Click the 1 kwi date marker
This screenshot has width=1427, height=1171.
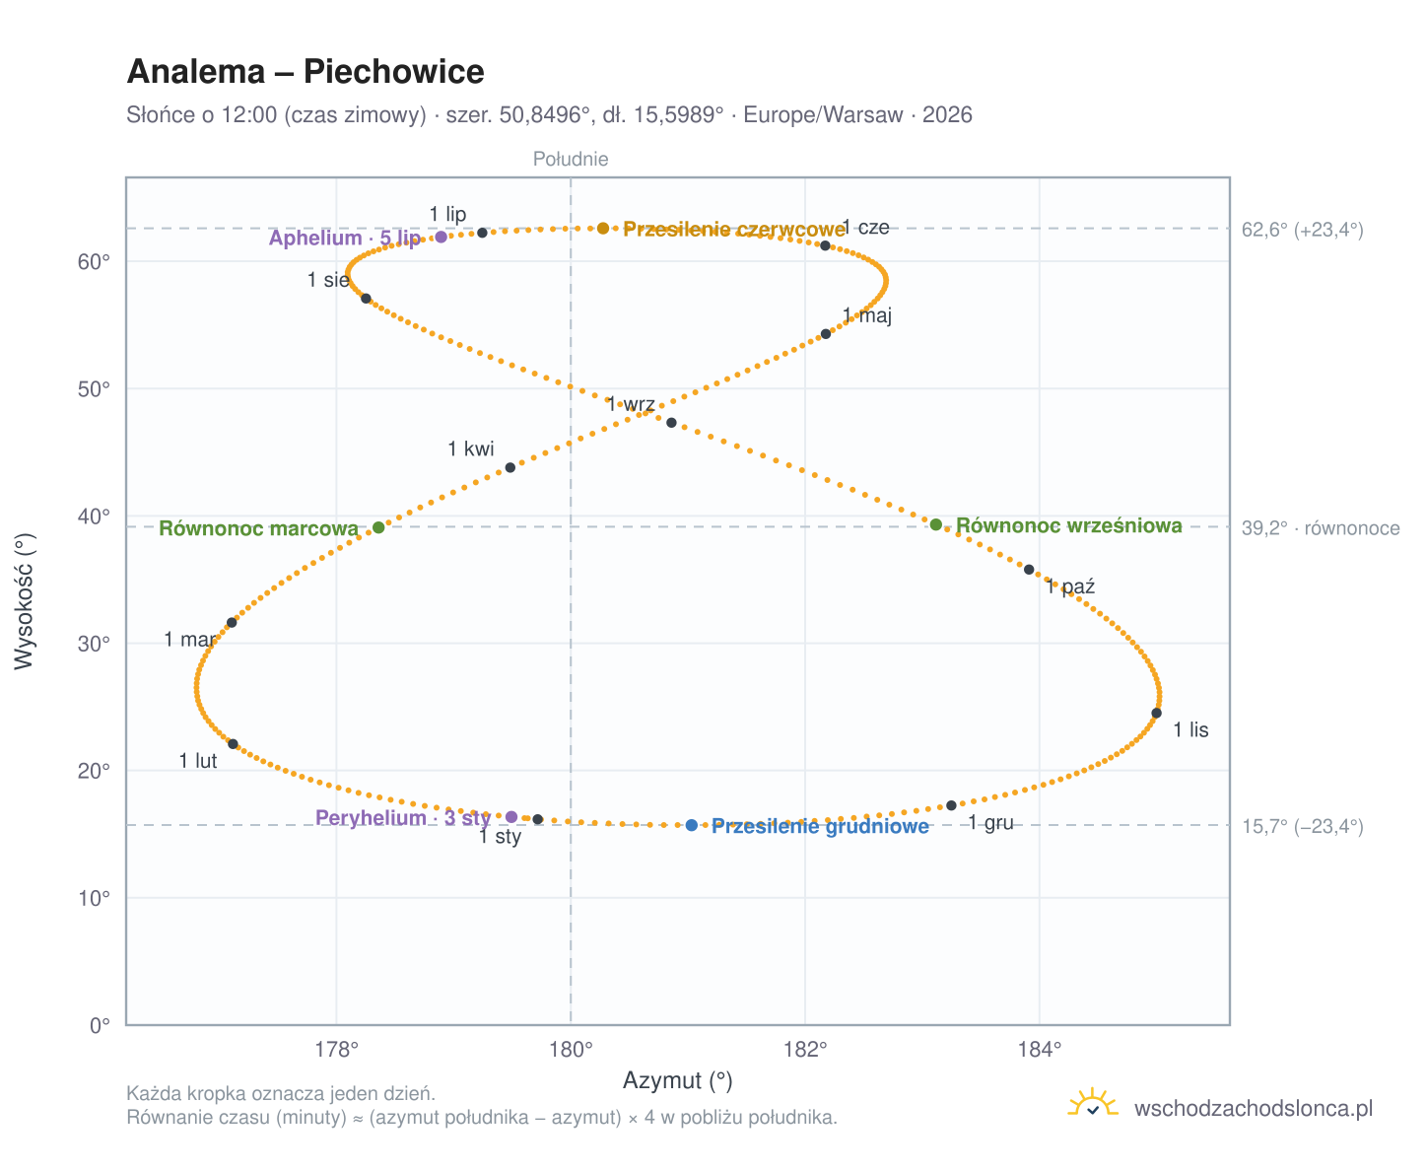tap(510, 467)
